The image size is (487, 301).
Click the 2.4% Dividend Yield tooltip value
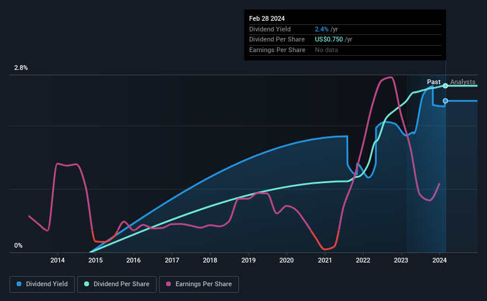[322, 29]
